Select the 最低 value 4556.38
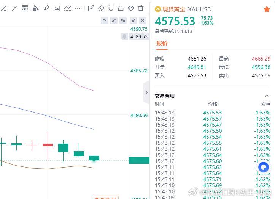 (261, 67)
